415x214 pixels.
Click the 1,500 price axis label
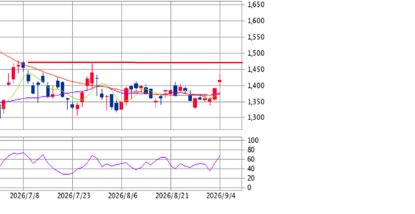[256, 53]
